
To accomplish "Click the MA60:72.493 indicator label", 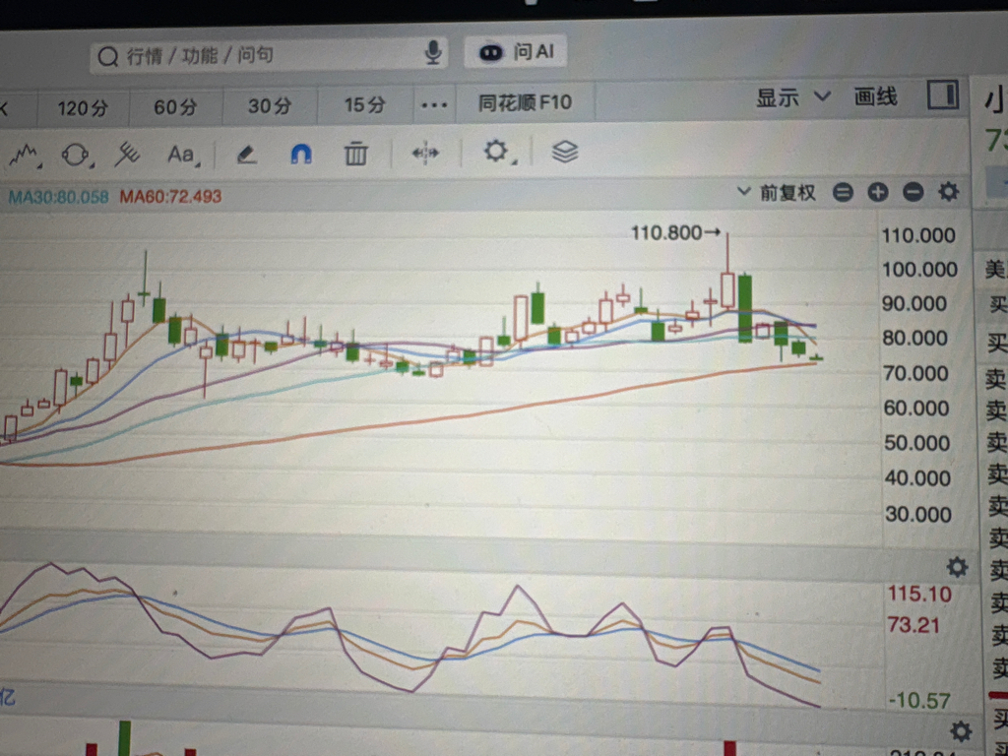I will pos(170,196).
